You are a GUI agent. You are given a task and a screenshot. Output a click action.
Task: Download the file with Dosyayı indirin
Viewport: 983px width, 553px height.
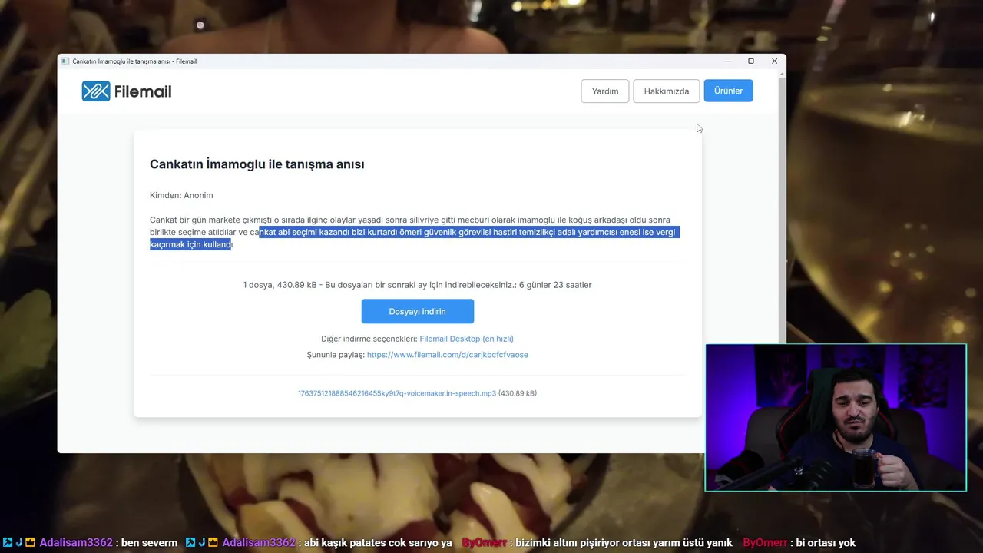(x=418, y=311)
